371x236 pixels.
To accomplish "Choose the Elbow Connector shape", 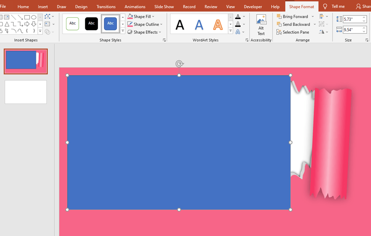I will pyautogui.click(x=13, y=24).
